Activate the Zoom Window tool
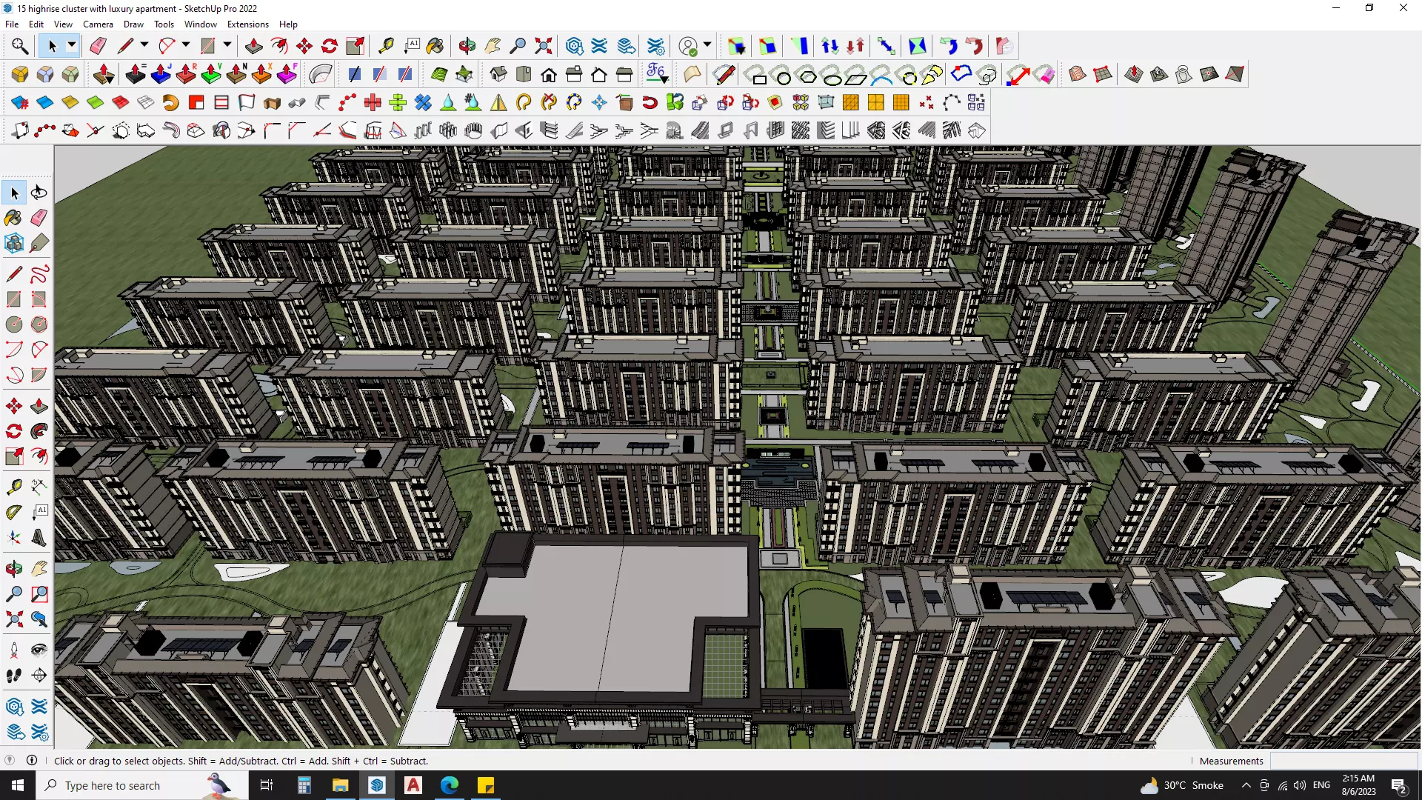1422x800 pixels. tap(39, 594)
